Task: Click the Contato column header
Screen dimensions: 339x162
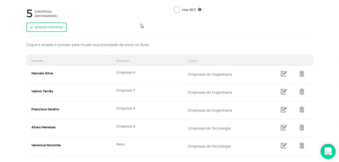Action: click(37, 61)
